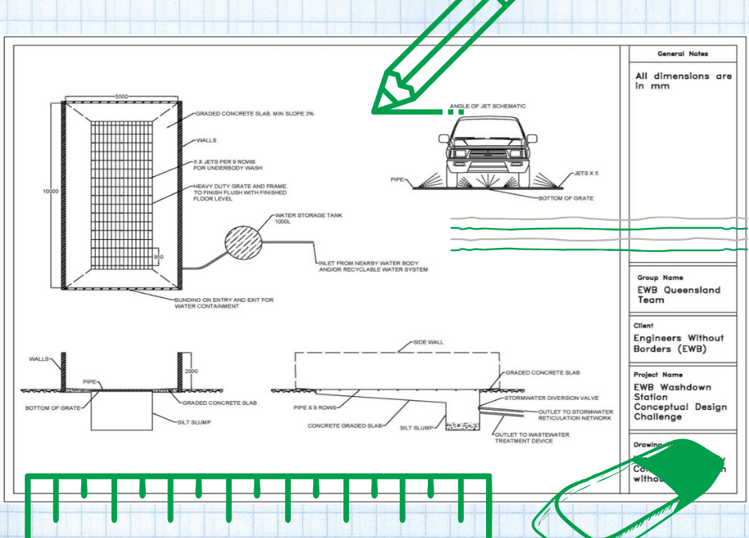Click the "Group Name" heading

click(660, 277)
